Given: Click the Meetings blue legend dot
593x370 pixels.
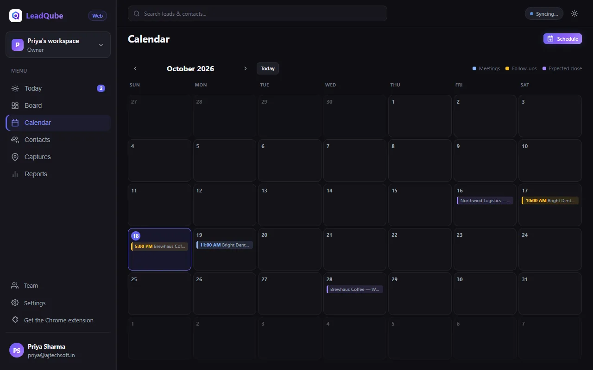Looking at the screenshot, I should point(474,68).
